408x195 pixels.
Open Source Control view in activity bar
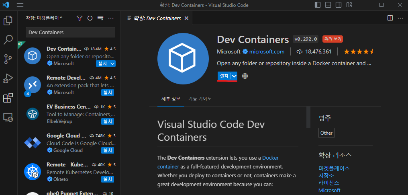click(x=8, y=60)
